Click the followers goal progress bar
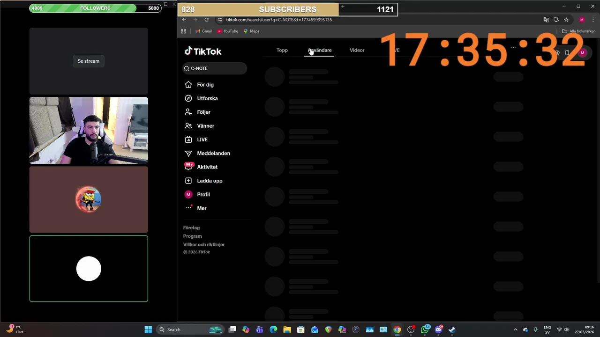The width and height of the screenshot is (600, 337). tap(95, 8)
